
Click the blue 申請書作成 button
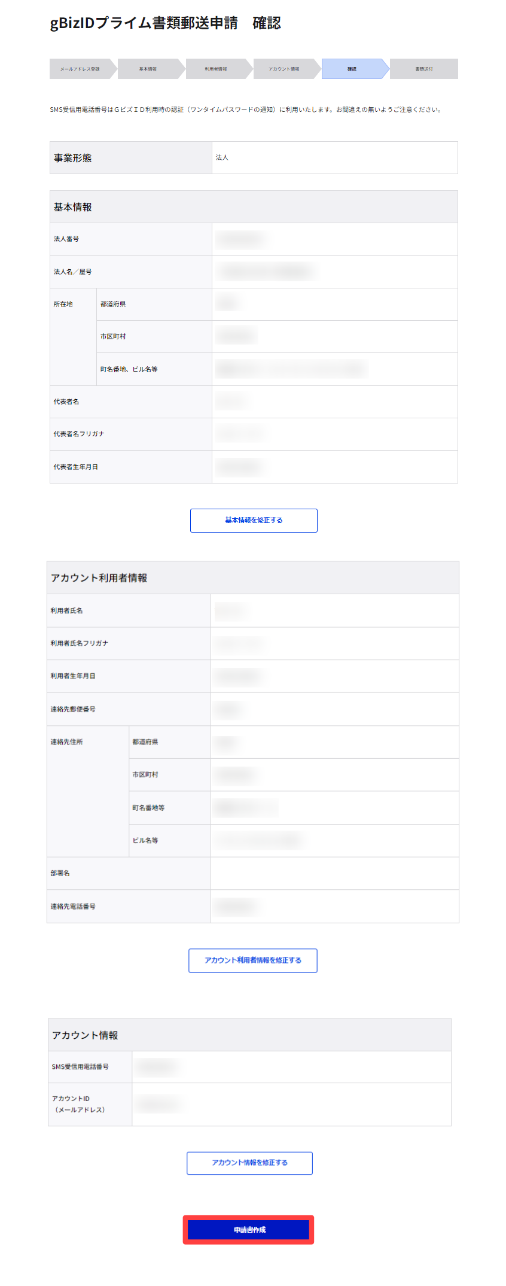249,1230
